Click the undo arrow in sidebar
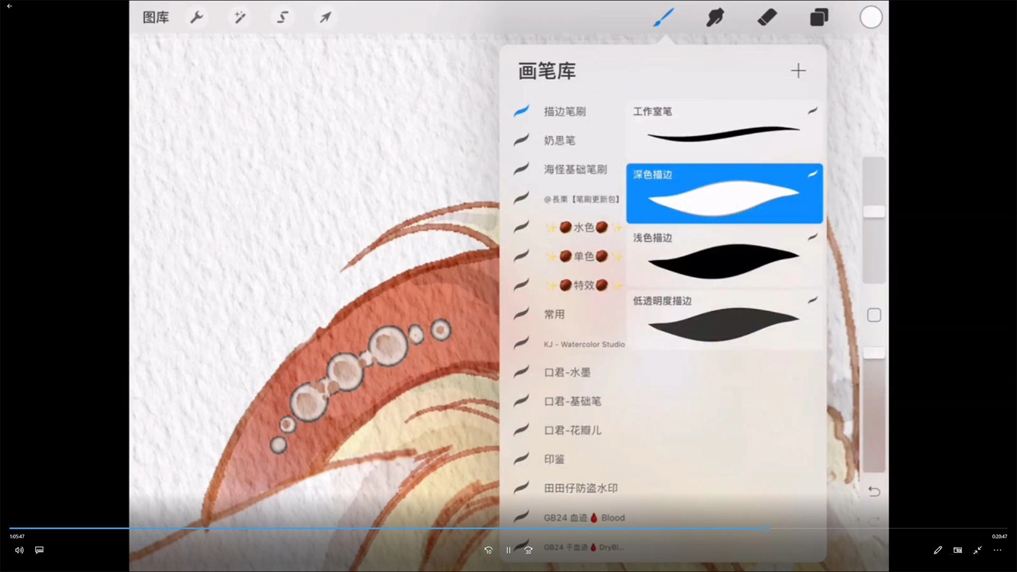This screenshot has width=1017, height=572. pyautogui.click(x=874, y=491)
